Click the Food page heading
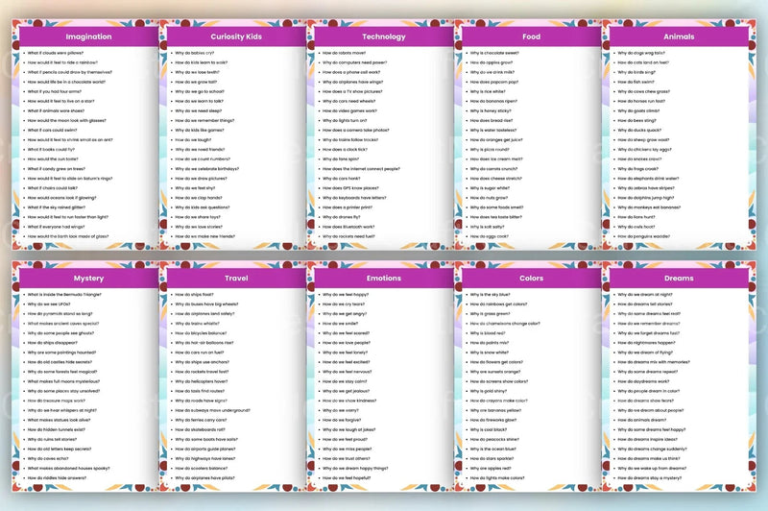 pos(532,36)
